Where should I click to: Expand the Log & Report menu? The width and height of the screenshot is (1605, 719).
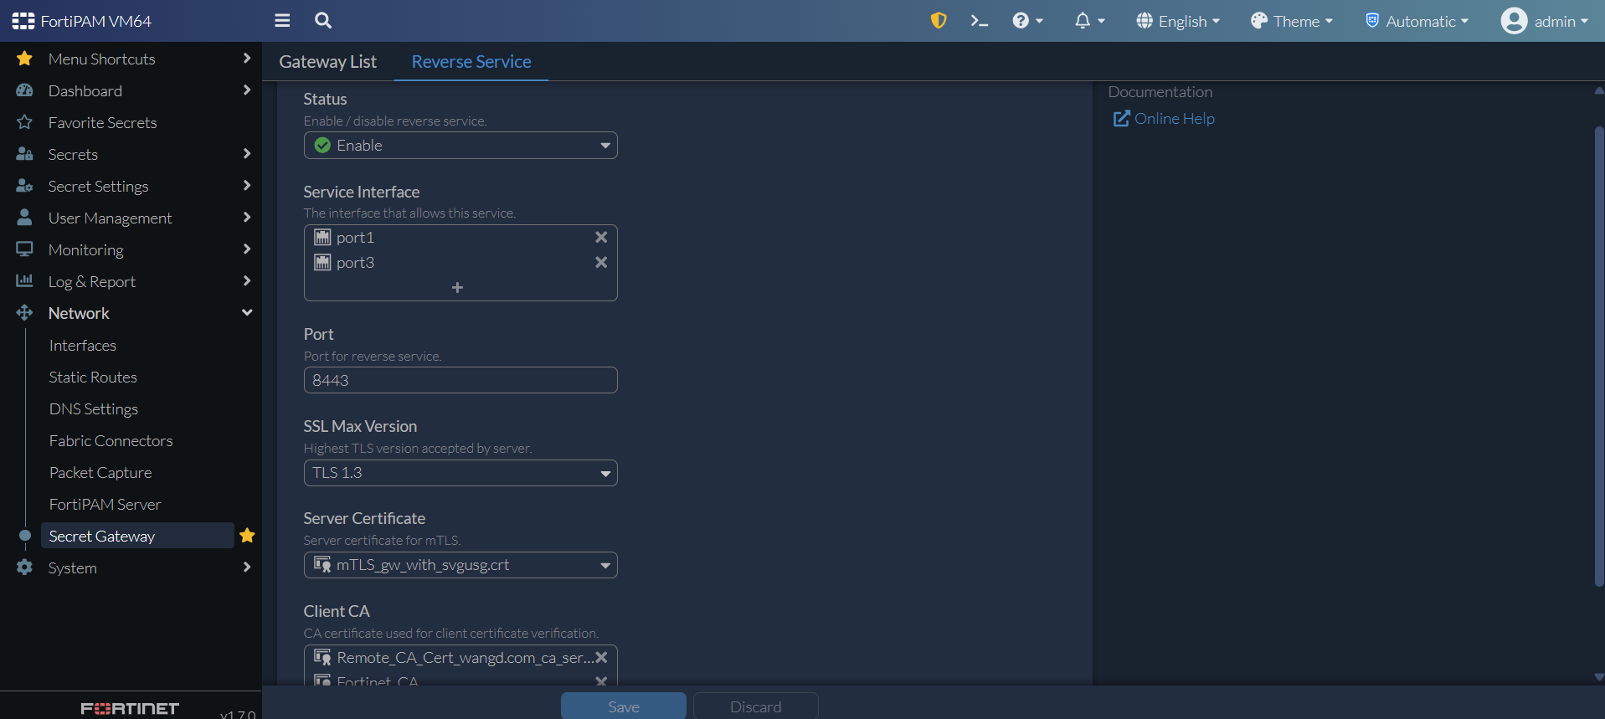(x=131, y=281)
